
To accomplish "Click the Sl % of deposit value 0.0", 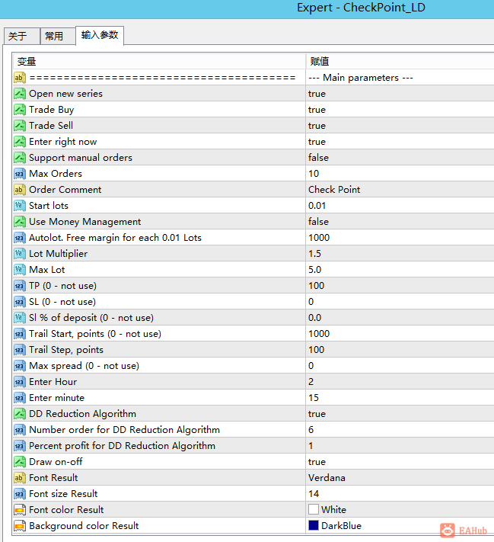I will tap(315, 318).
